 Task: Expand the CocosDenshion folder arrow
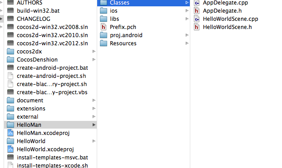pos(94,59)
